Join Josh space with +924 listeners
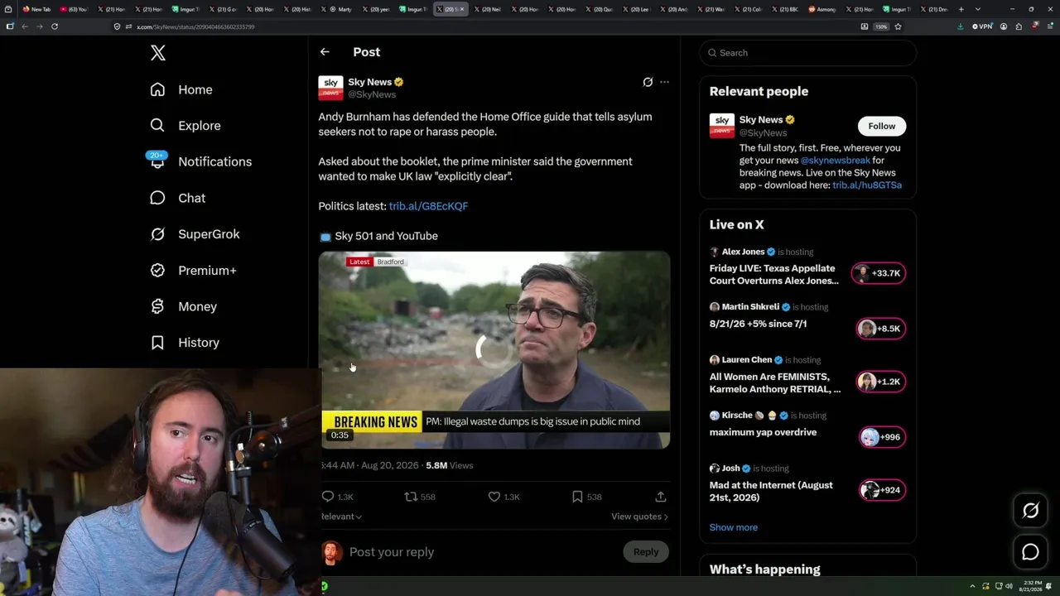 pos(880,490)
